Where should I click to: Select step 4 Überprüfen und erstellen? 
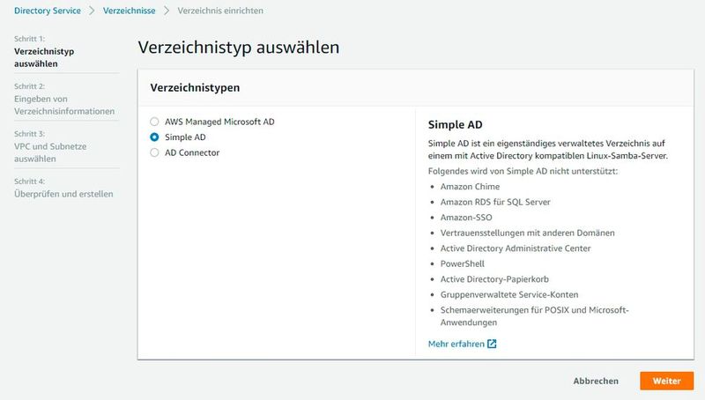(x=63, y=194)
